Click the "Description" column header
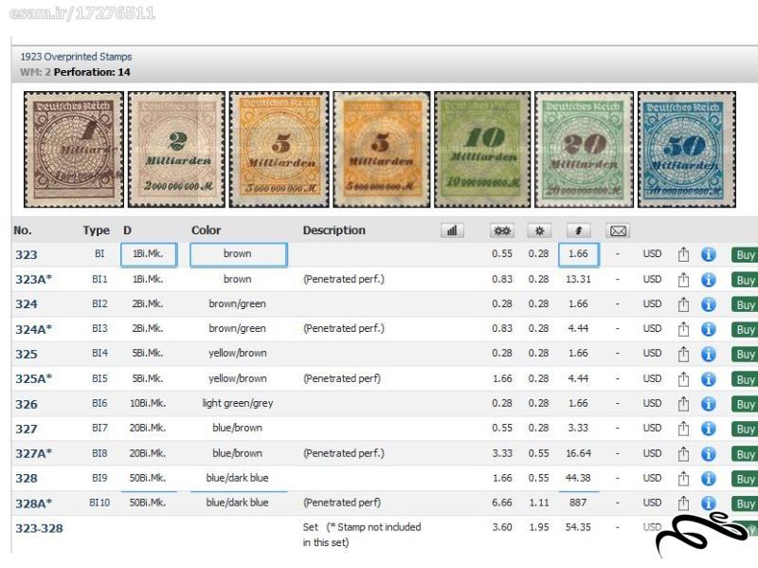This screenshot has height=568, width=758. click(334, 230)
